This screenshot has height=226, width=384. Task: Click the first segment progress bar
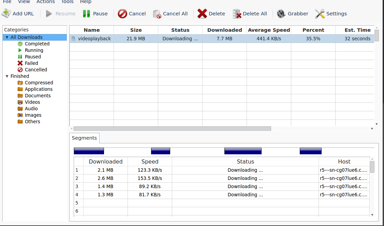tap(89, 151)
